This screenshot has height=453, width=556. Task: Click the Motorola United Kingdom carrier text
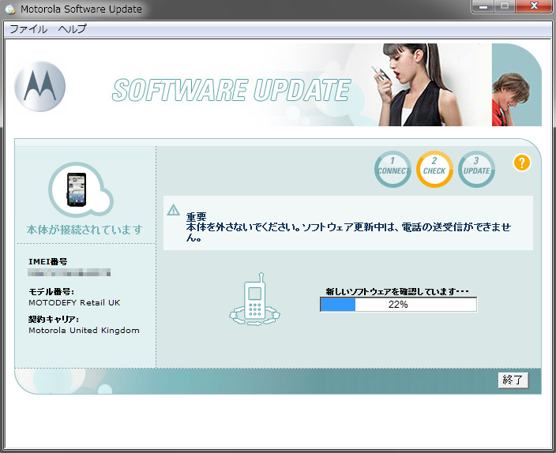click(x=84, y=330)
